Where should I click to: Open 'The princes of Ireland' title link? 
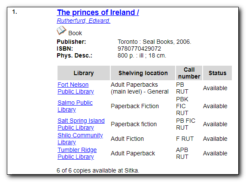98,12
